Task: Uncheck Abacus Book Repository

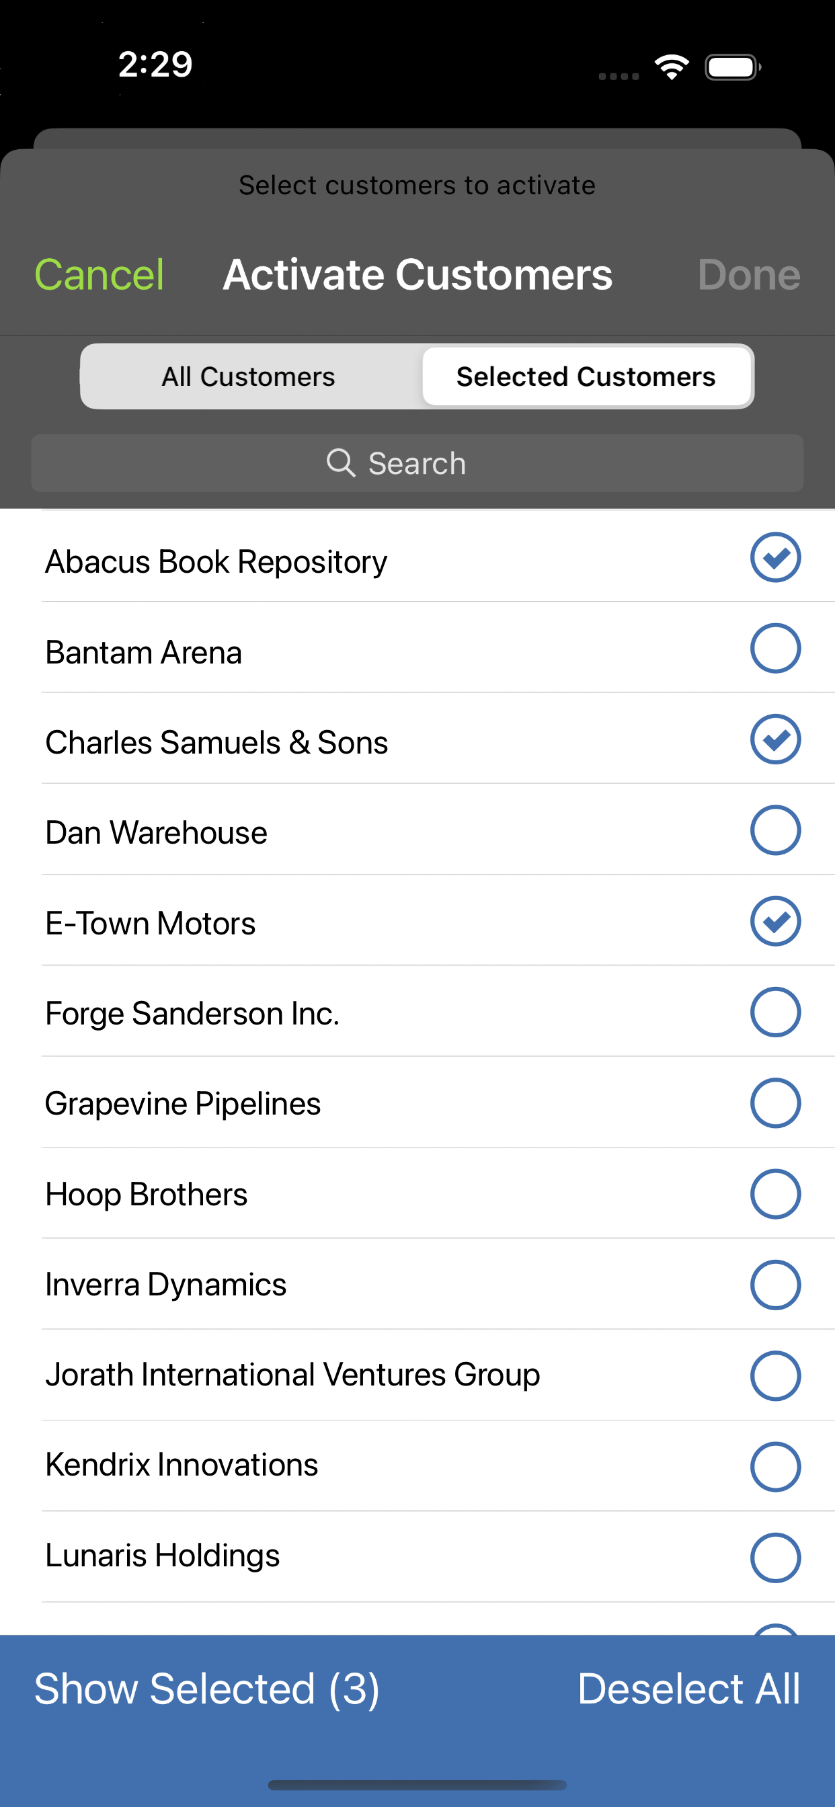Action: click(x=774, y=558)
